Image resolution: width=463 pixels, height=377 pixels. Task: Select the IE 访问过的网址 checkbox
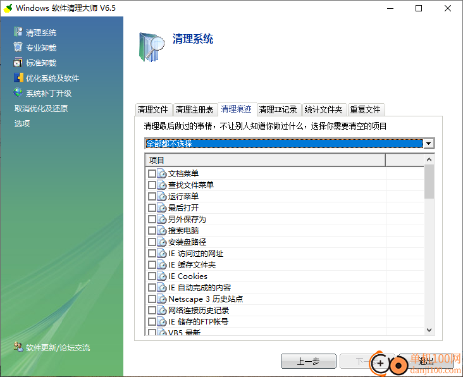point(152,254)
